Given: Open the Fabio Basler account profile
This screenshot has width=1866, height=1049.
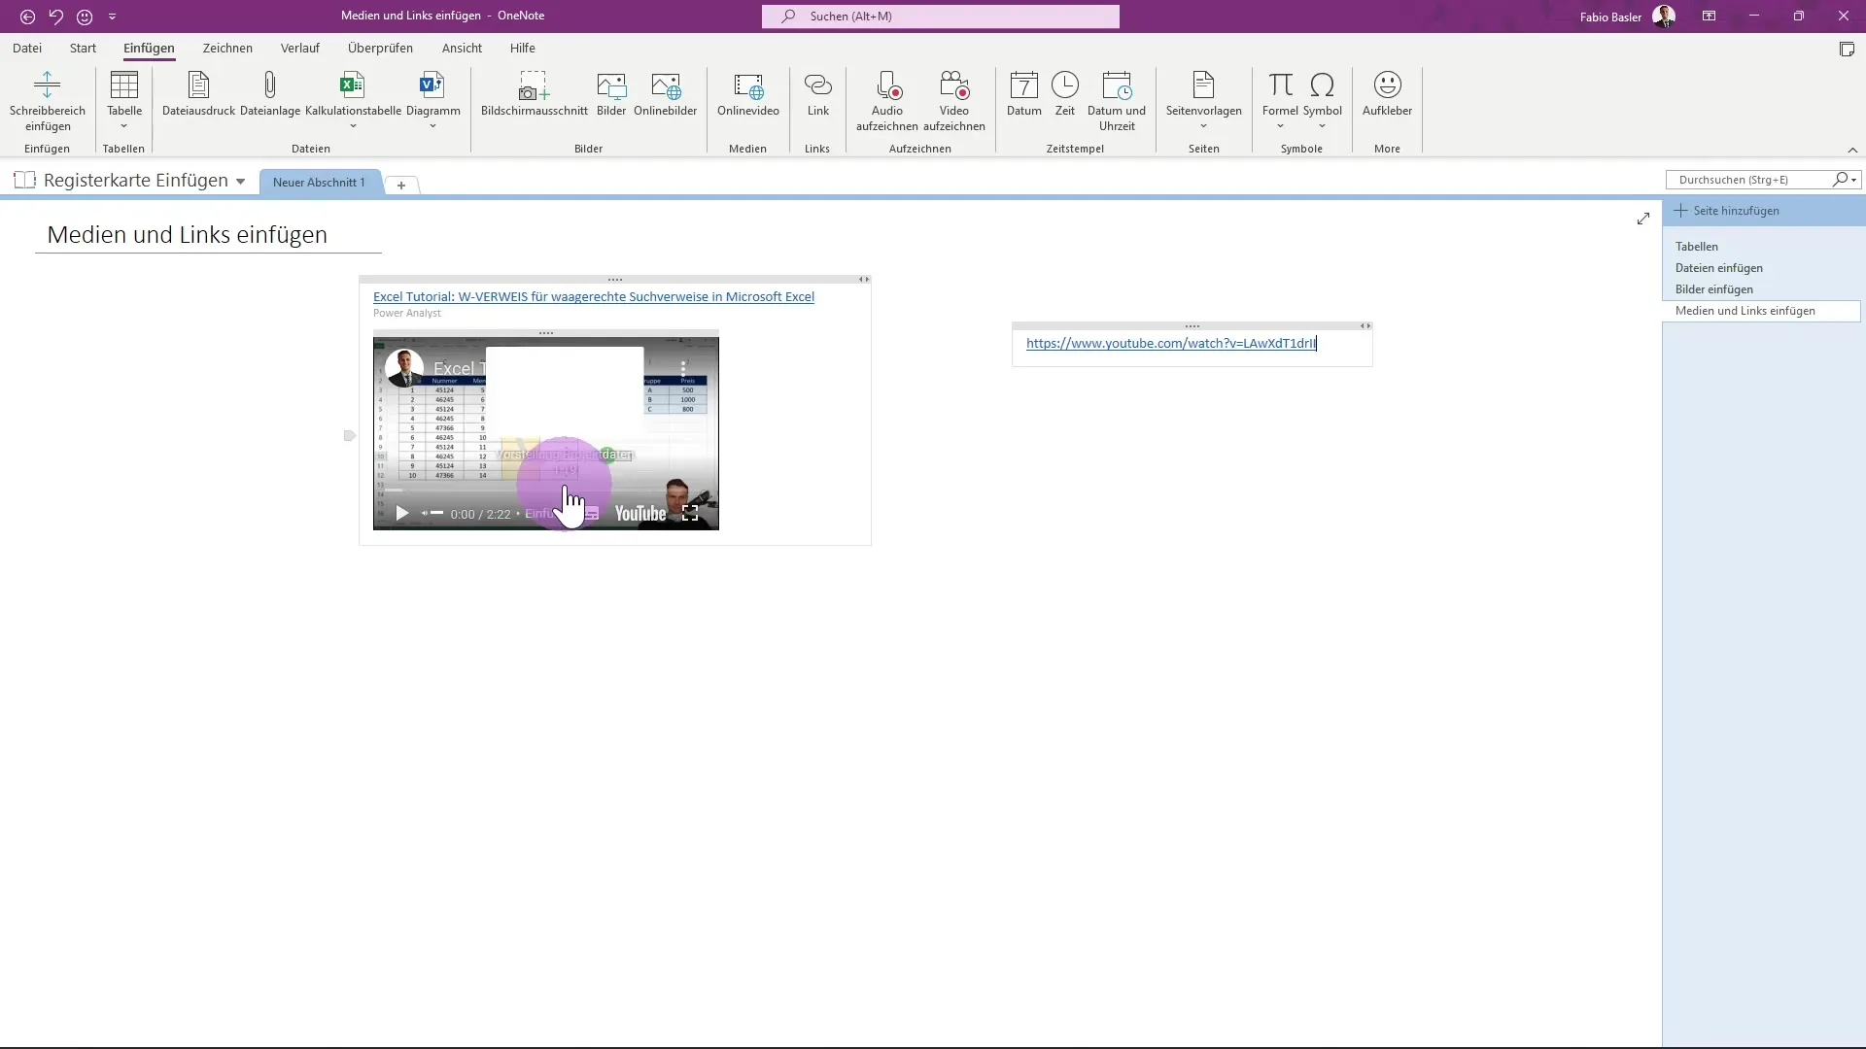Looking at the screenshot, I should pos(1627,17).
